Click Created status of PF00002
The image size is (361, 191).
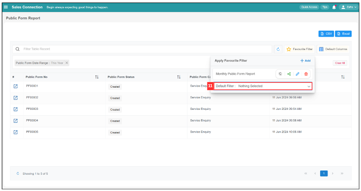[x=115, y=98]
